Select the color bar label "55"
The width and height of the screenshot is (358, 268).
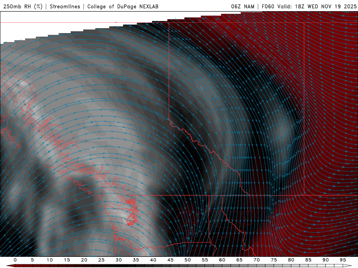205,260
